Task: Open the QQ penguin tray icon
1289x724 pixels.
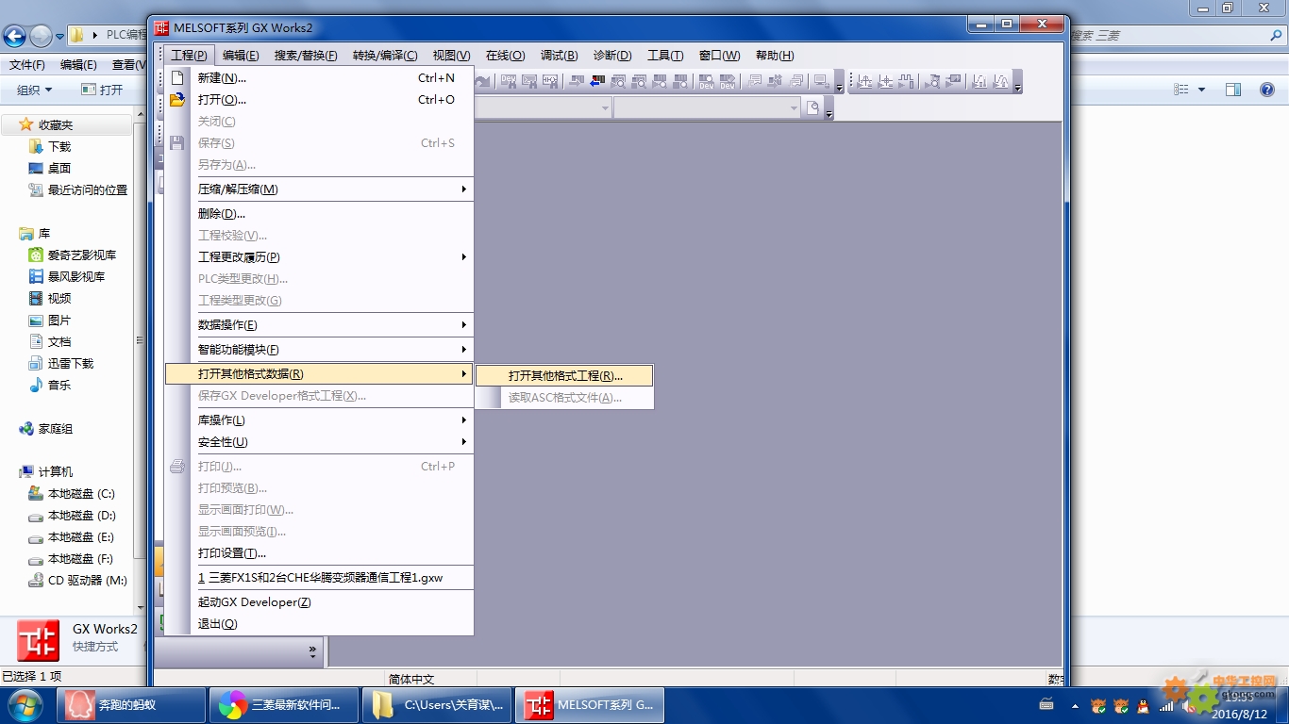Action: click(1143, 706)
